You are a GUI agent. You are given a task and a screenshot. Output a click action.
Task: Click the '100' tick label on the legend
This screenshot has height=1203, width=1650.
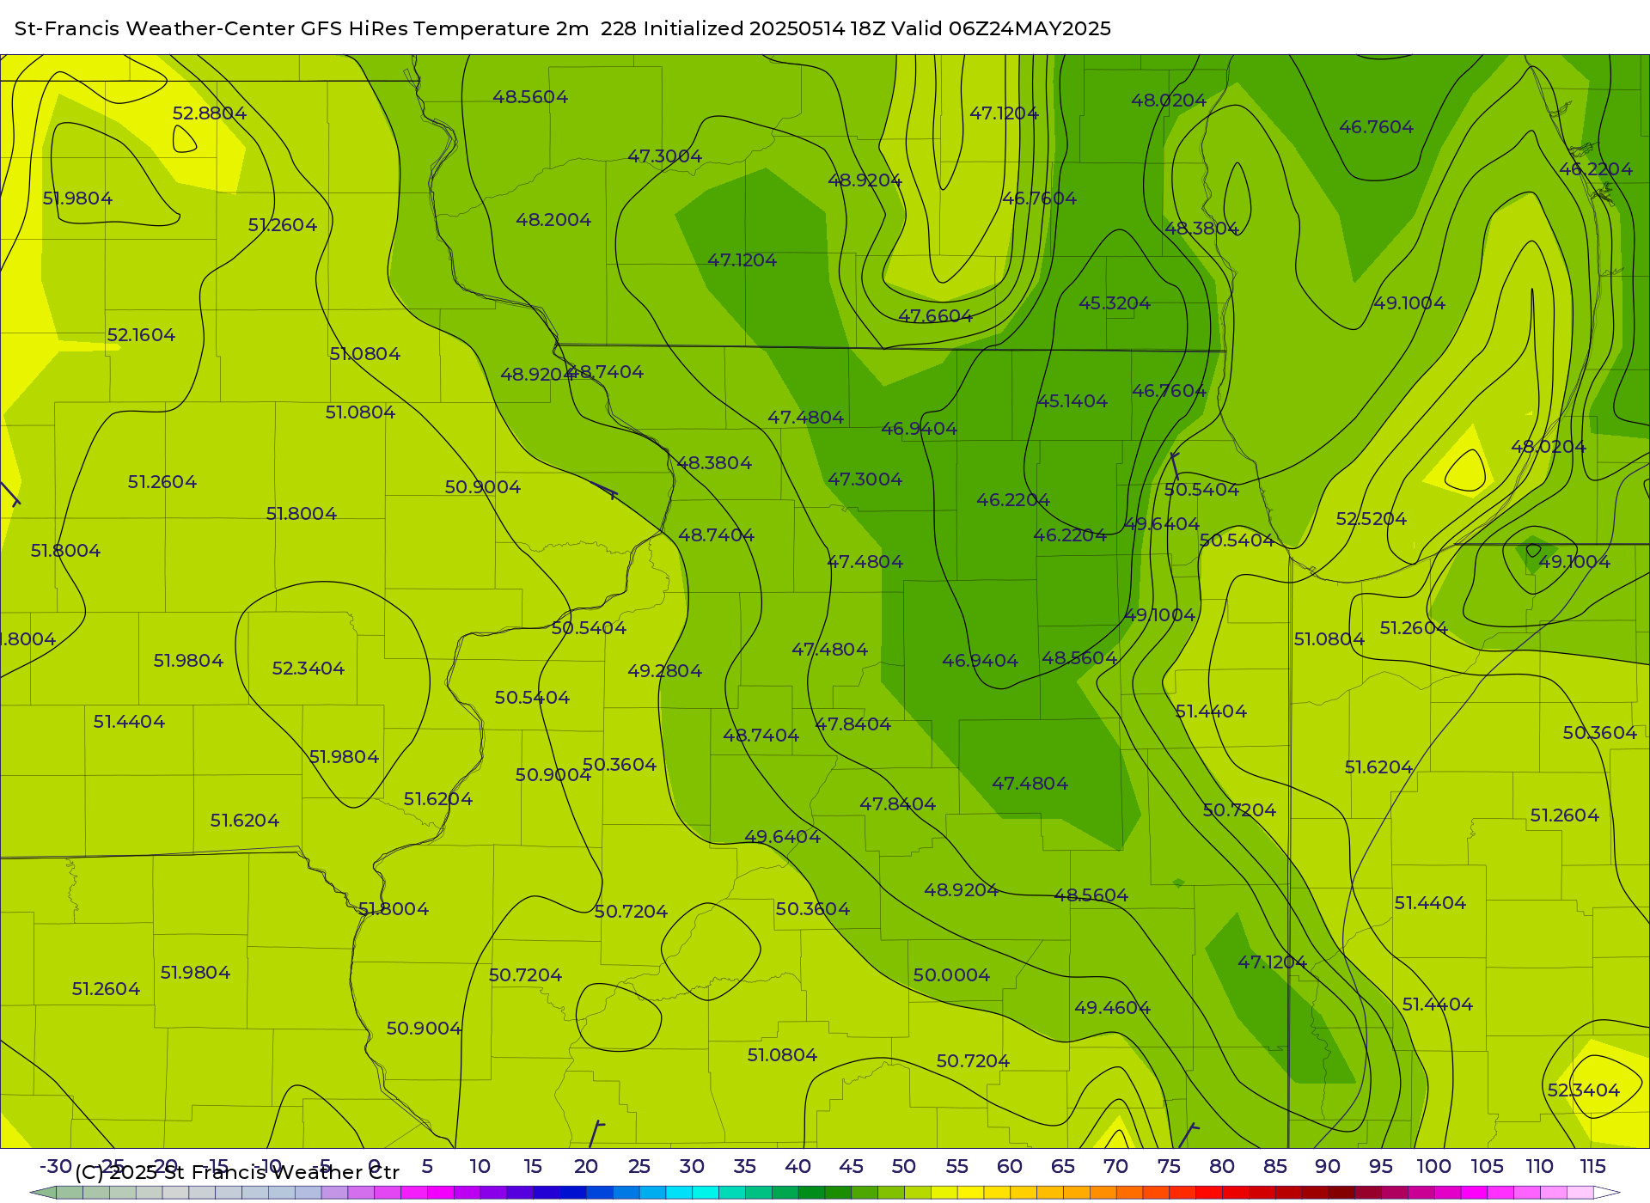tap(1434, 1167)
